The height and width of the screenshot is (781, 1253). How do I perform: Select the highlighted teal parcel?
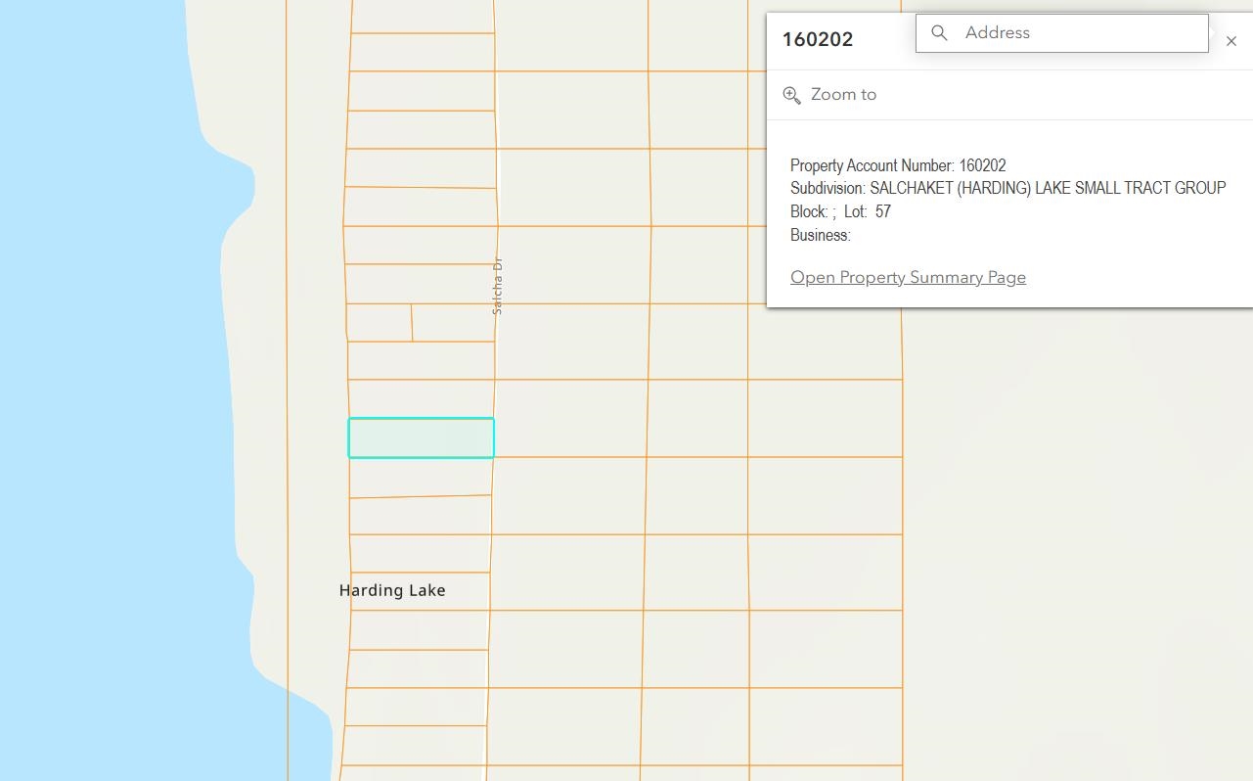[x=422, y=437]
